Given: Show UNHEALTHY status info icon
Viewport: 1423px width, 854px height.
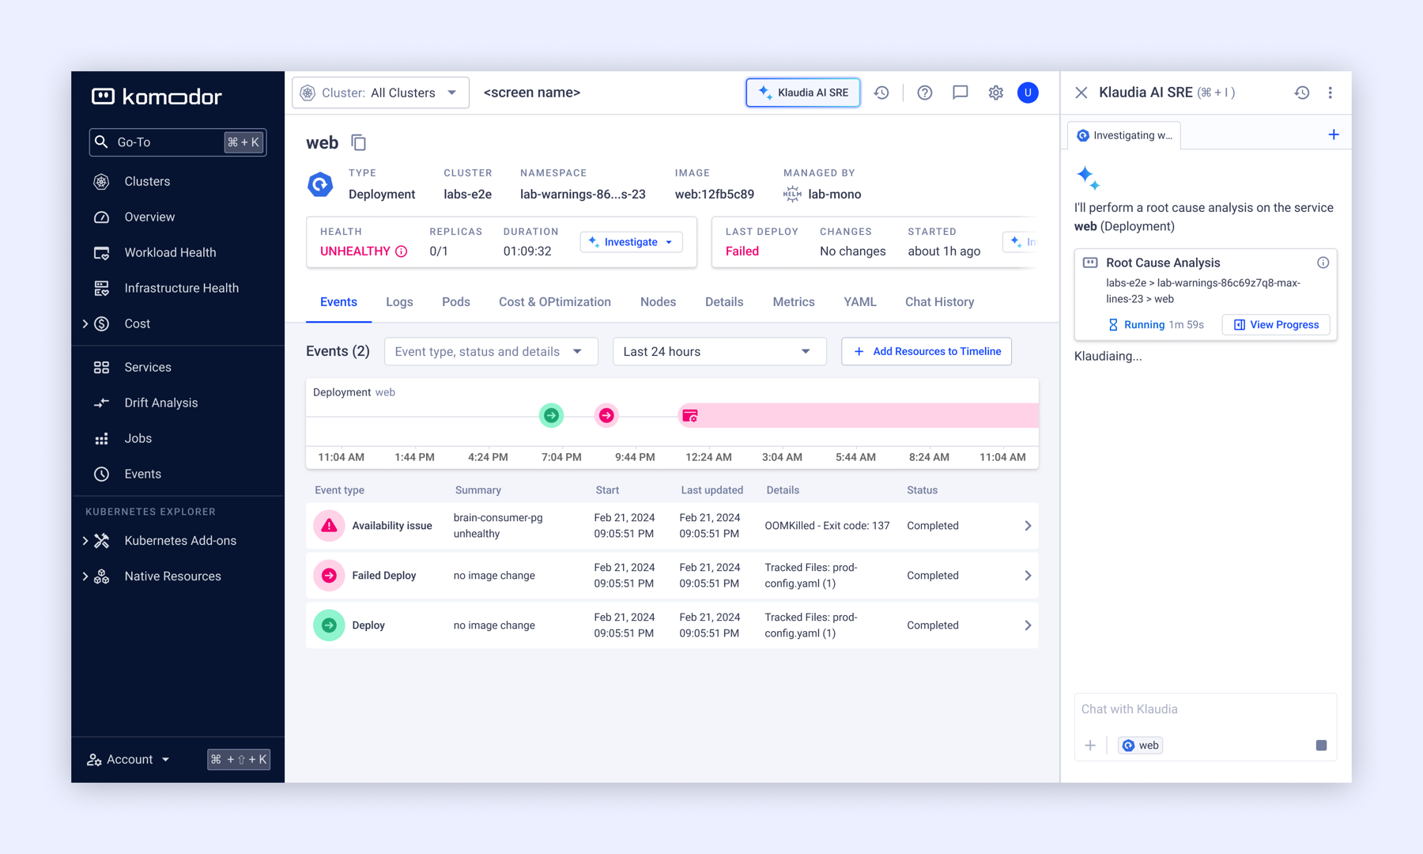Looking at the screenshot, I should tap(402, 251).
